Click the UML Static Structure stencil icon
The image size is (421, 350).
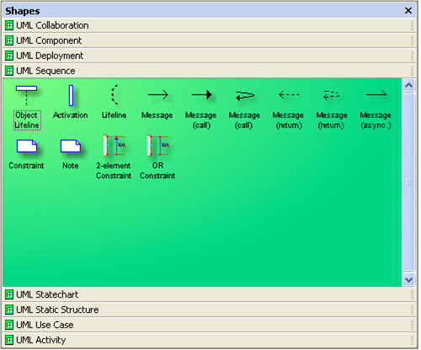tap(9, 310)
